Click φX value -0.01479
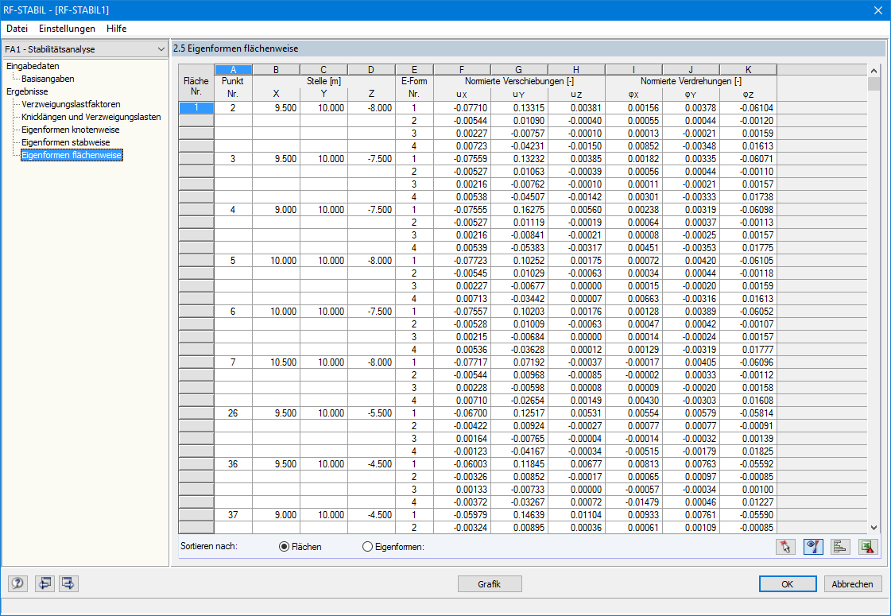 point(633,502)
